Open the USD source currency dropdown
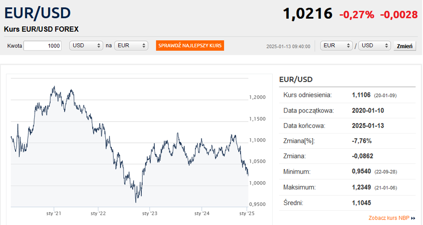 point(86,46)
